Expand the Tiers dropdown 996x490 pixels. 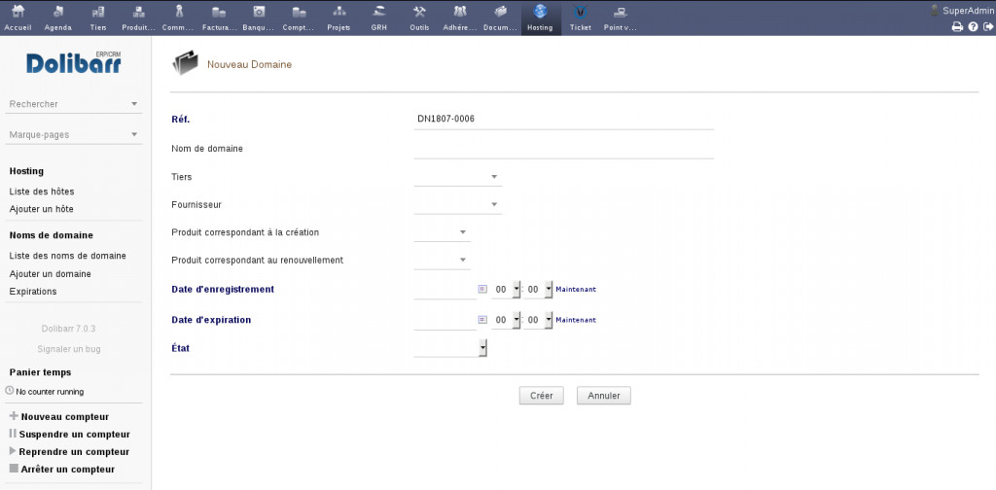457,177
